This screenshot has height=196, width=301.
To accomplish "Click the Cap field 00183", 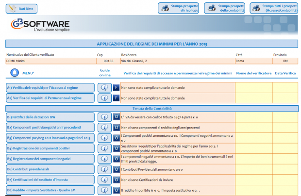I will pyautogui.click(x=108, y=61).
